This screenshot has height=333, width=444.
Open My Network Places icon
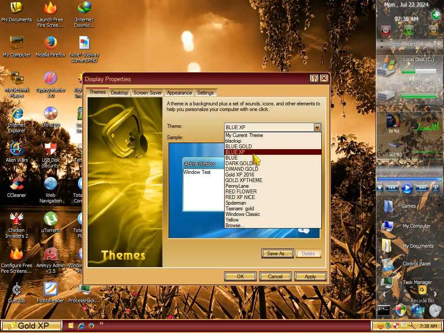click(16, 85)
